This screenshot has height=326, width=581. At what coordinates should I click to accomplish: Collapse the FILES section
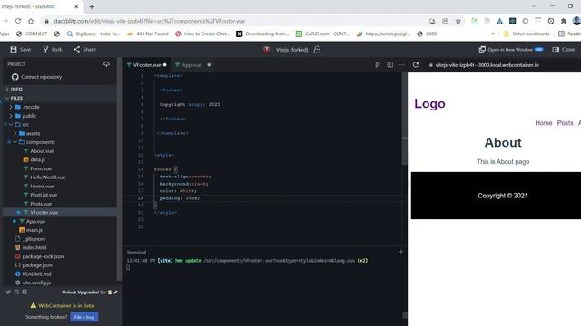click(16, 98)
